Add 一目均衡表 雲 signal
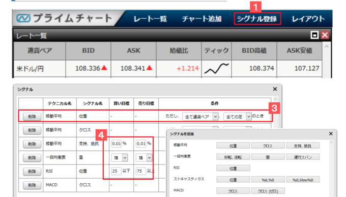 (x=268, y=157)
